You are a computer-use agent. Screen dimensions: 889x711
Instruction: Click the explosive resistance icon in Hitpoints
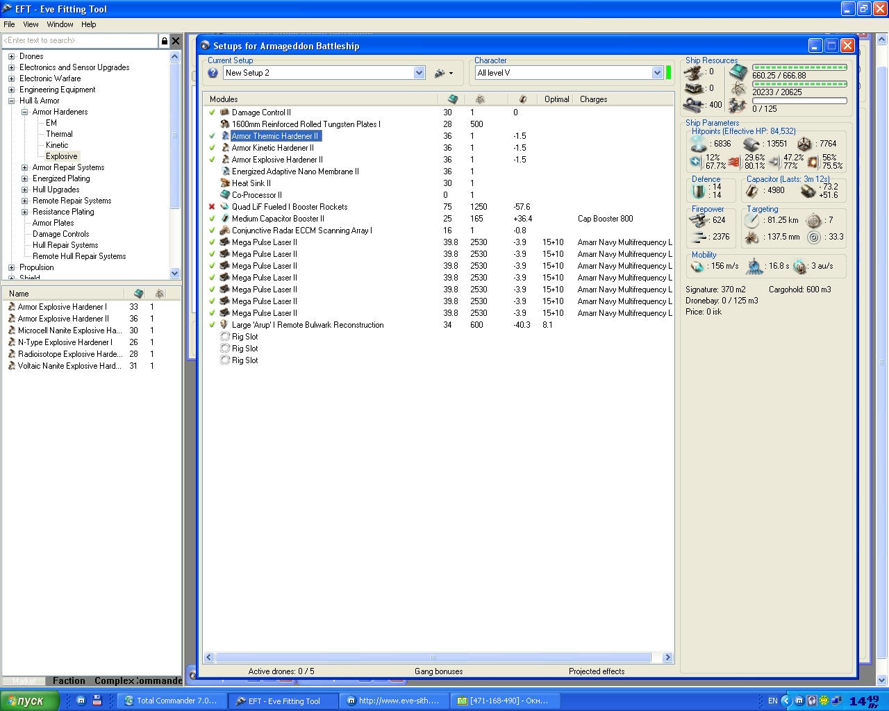[813, 162]
